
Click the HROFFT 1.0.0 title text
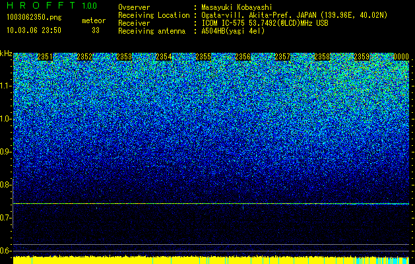point(52,5)
